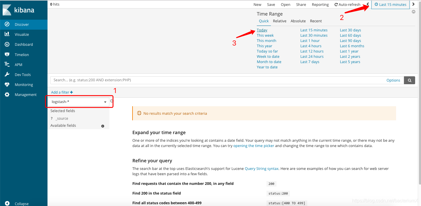Screen dimensions: 421x206
Task: Select Today time range
Action: pyautogui.click(x=262, y=30)
